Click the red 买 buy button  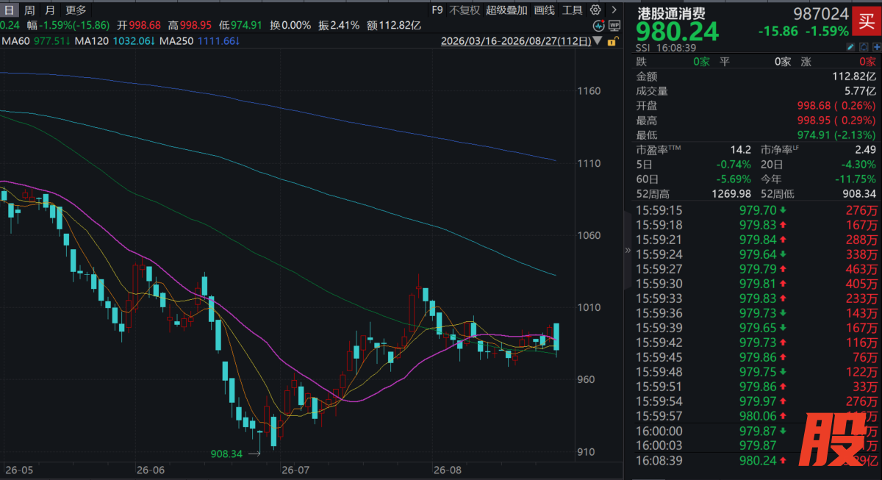[866, 21]
